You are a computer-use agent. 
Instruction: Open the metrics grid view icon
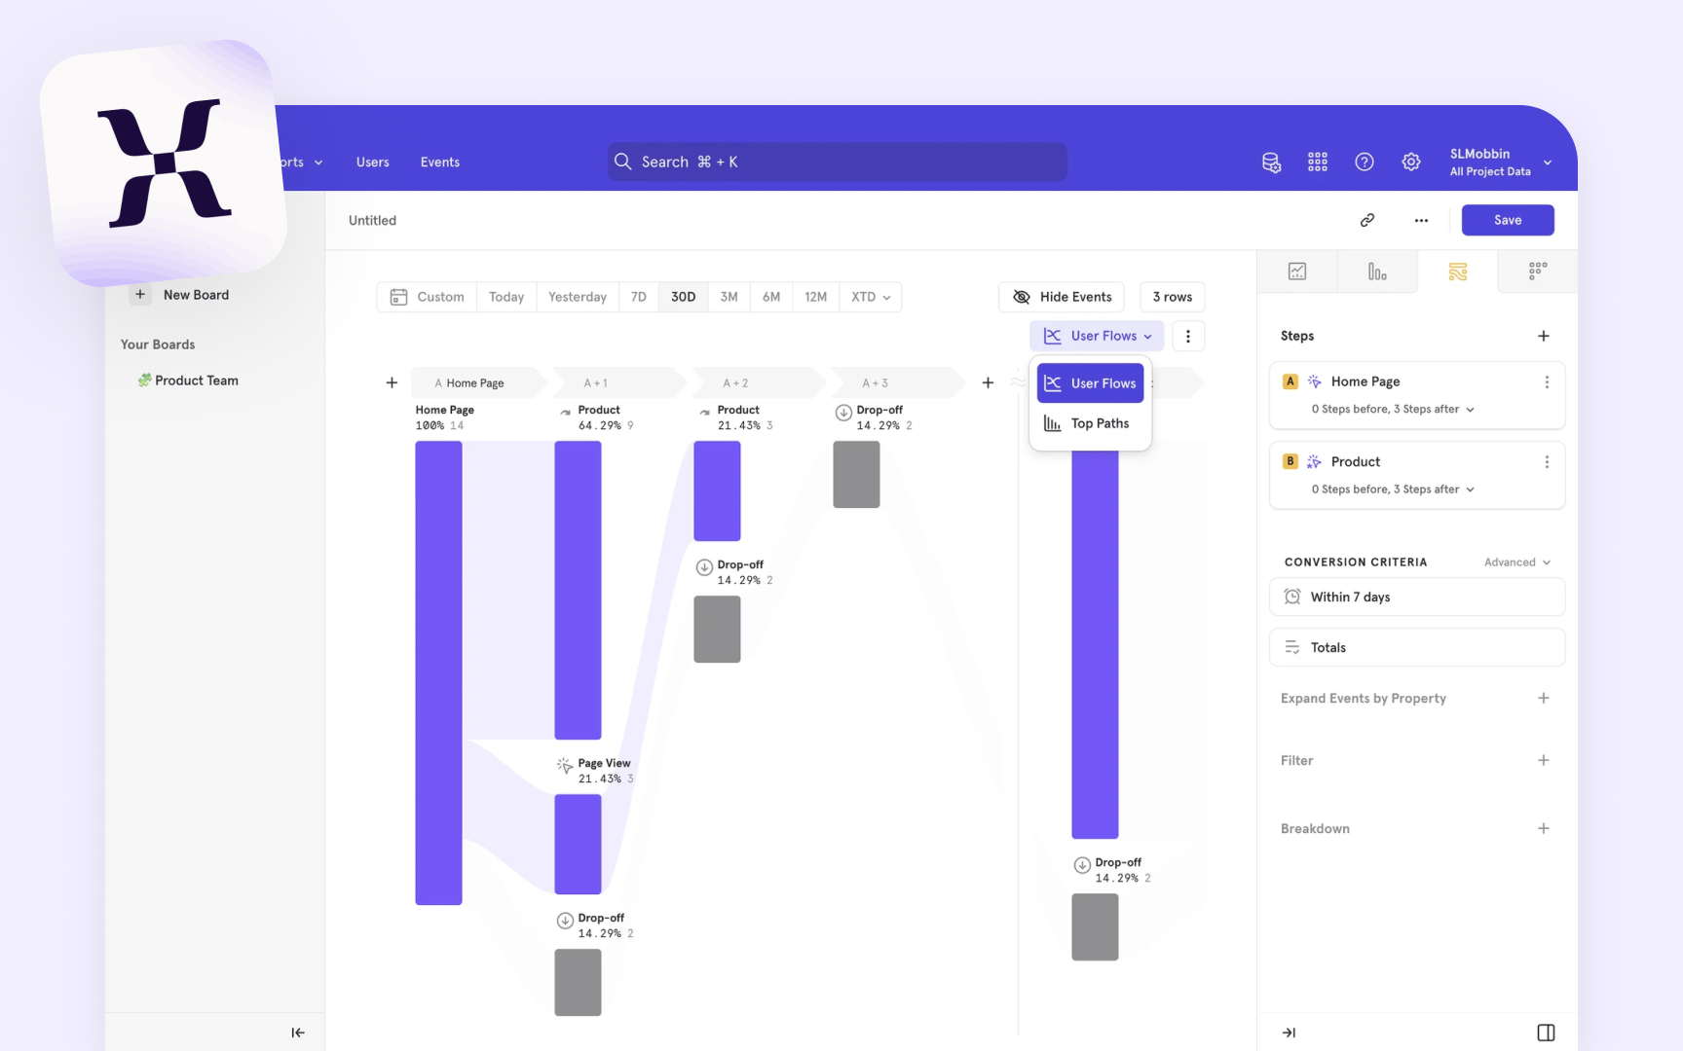1537,272
